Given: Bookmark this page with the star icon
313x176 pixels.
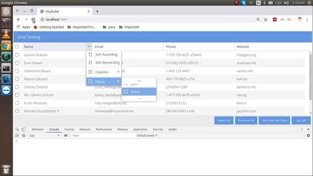Looking at the screenshot, I should click(x=266, y=20).
